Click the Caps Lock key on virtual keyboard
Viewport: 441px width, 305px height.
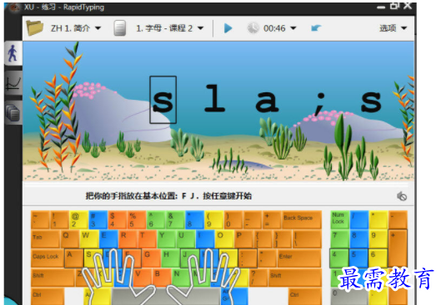coord(48,258)
